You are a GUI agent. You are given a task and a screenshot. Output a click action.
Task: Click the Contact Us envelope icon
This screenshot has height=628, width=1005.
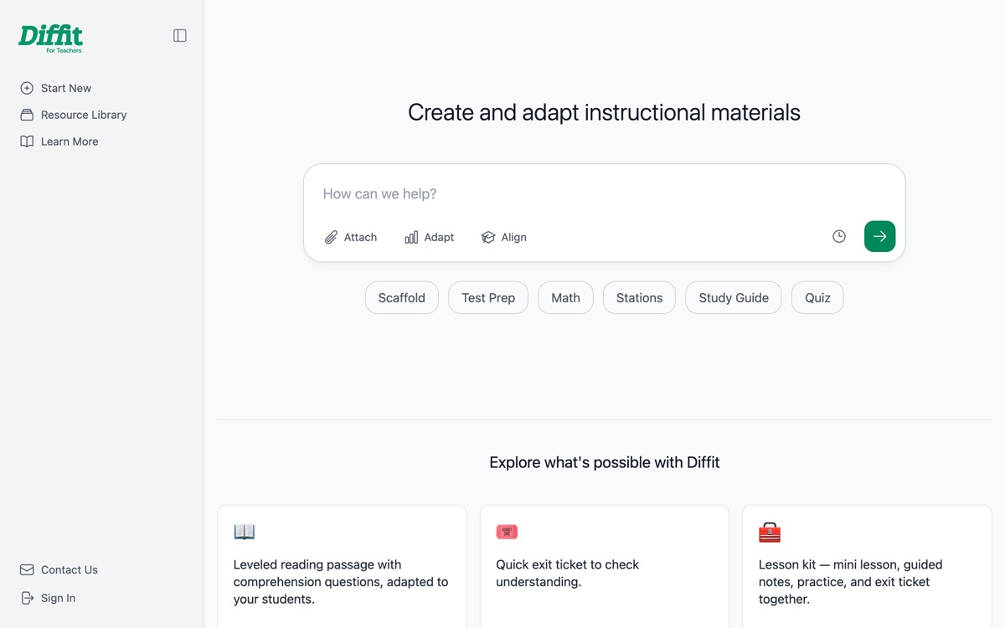[x=27, y=569]
